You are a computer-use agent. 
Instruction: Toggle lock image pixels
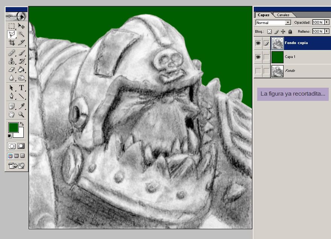point(276,32)
